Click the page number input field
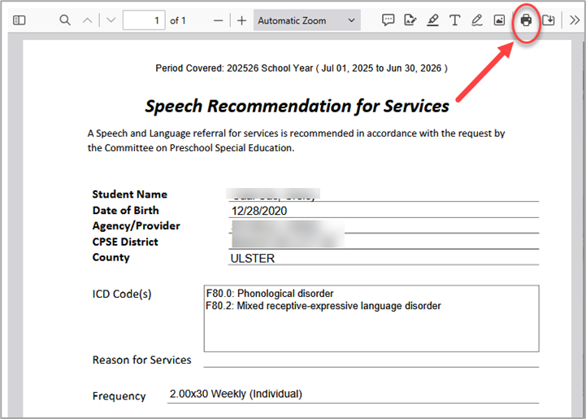Screen dimensions: 586x419 point(144,20)
